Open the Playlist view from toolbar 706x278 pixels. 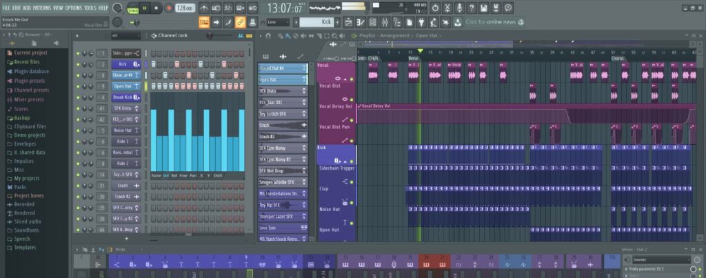(x=348, y=22)
